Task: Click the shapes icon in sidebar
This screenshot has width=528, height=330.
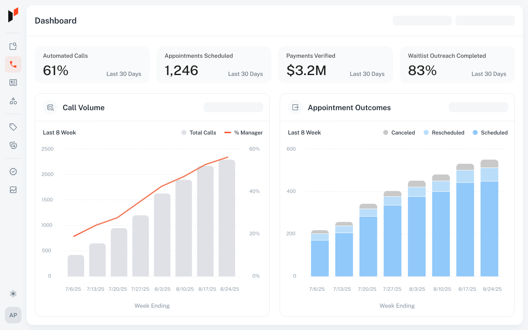Action: click(13, 101)
